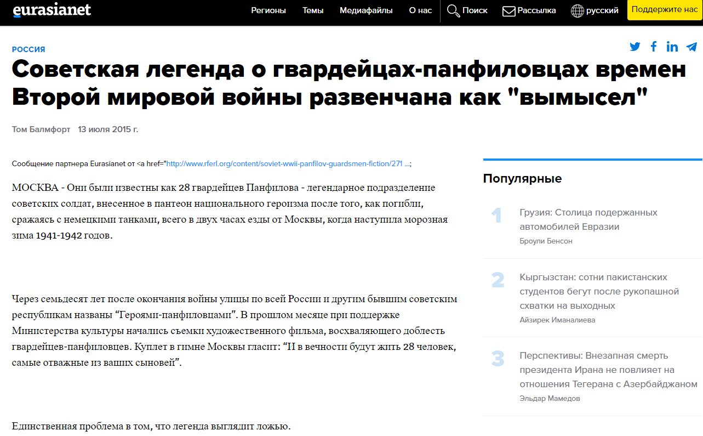
Task: Open the Темы menu
Action: [313, 10]
